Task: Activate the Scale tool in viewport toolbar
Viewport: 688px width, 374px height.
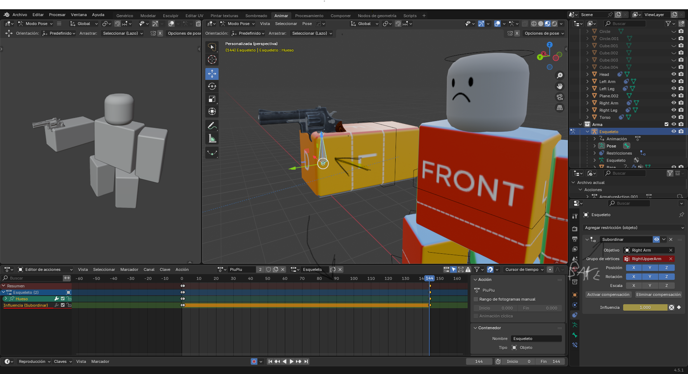Action: (x=212, y=99)
